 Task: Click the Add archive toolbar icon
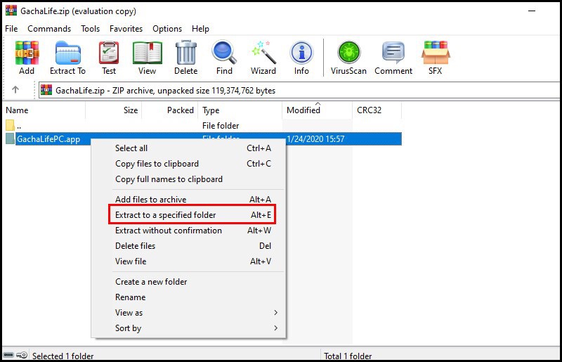point(27,58)
